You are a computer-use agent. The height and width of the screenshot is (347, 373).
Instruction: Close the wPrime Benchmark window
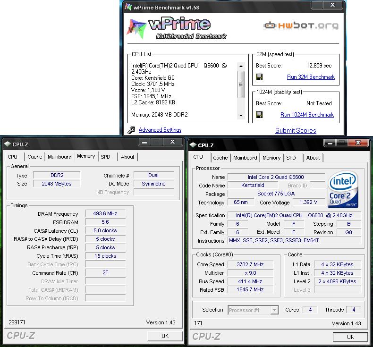pyautogui.click(x=333, y=5)
